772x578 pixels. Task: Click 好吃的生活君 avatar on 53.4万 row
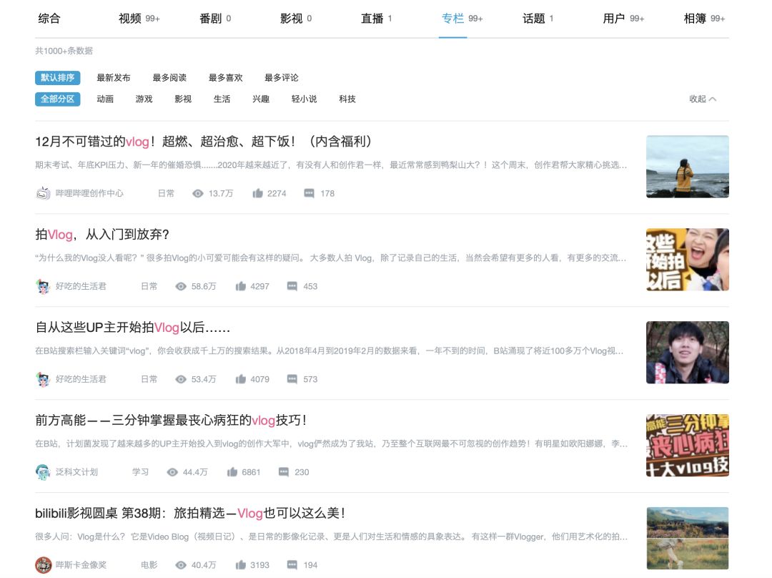point(44,379)
